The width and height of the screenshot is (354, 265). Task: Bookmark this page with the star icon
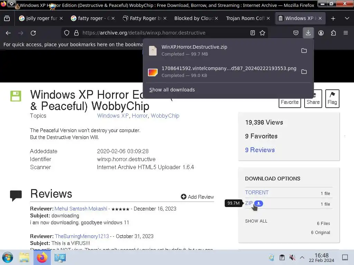262,33
